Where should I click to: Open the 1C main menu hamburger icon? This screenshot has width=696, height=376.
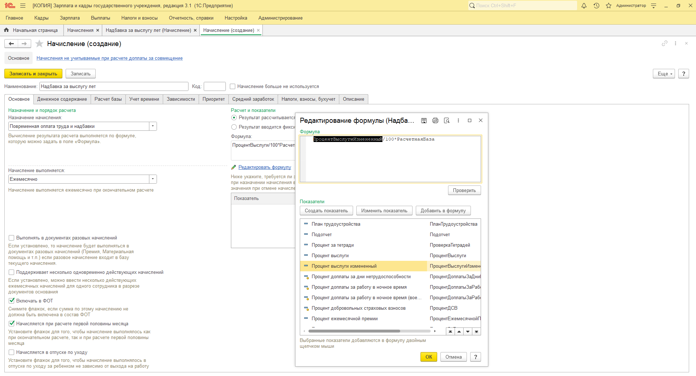23,5
